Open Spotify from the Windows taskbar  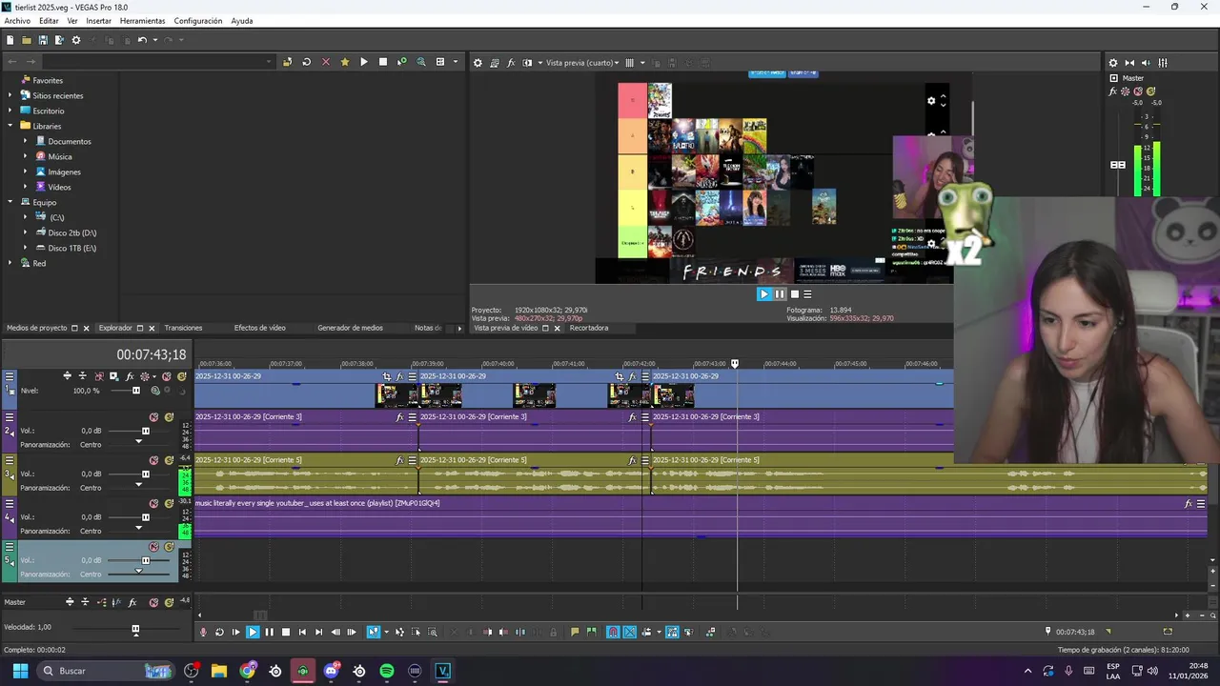(387, 671)
